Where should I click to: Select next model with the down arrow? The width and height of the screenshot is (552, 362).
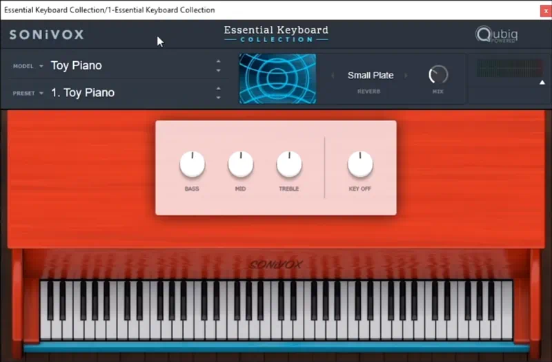[x=218, y=71]
